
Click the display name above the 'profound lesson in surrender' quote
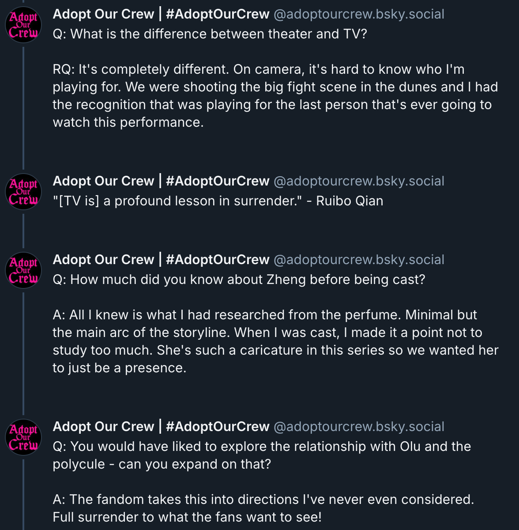(x=103, y=181)
